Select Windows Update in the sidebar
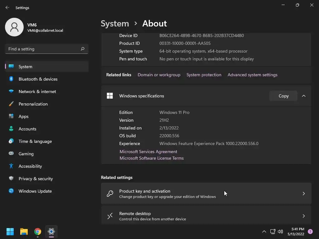319x239 pixels. pyautogui.click(x=47, y=191)
